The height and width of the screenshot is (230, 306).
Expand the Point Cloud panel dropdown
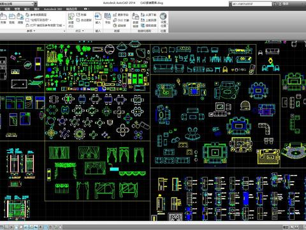tap(80, 31)
